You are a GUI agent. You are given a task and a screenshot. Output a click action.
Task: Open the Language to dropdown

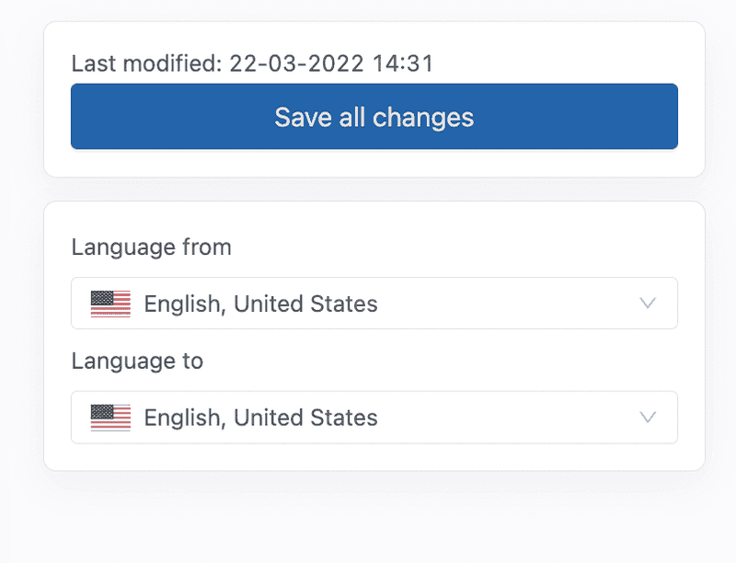pyautogui.click(x=374, y=417)
